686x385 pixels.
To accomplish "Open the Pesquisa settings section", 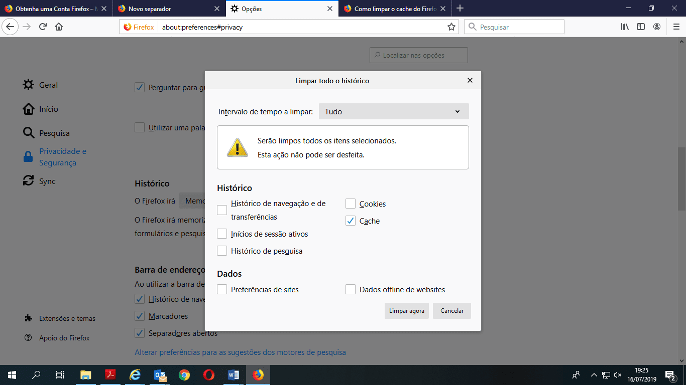I will 55,133.
